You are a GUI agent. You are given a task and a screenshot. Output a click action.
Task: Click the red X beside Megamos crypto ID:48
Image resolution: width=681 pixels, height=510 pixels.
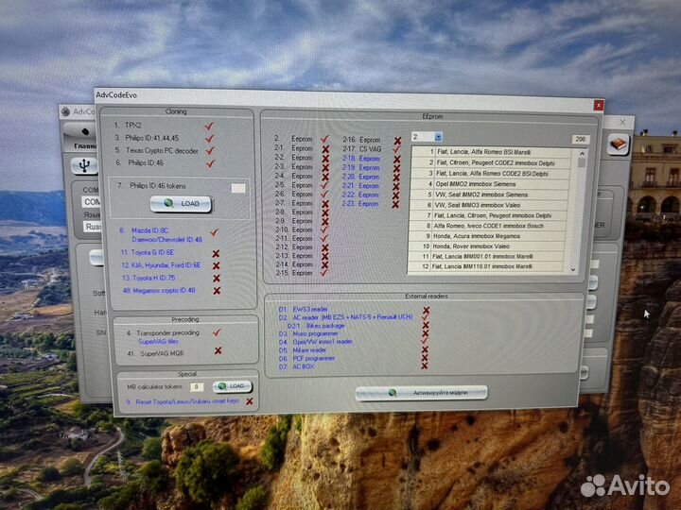(217, 291)
